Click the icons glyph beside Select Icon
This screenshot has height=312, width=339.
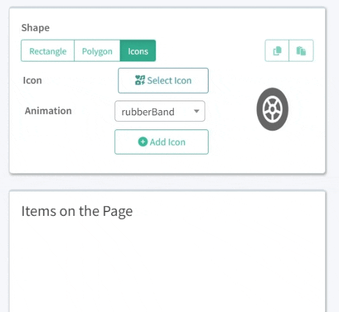[140, 80]
